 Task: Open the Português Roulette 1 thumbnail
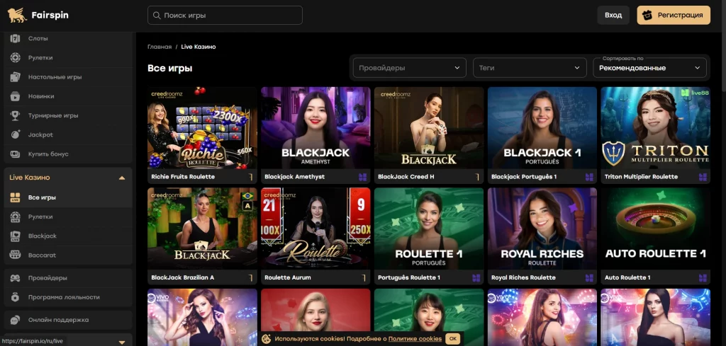click(x=429, y=229)
